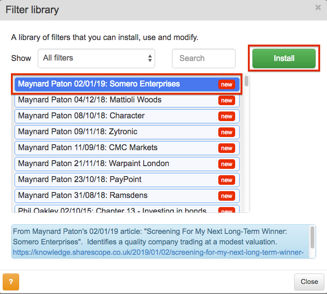This screenshot has width=327, height=294.
Task: Select Maynard Paton 09/11/18: Zytronic filter
Action: pos(127,132)
